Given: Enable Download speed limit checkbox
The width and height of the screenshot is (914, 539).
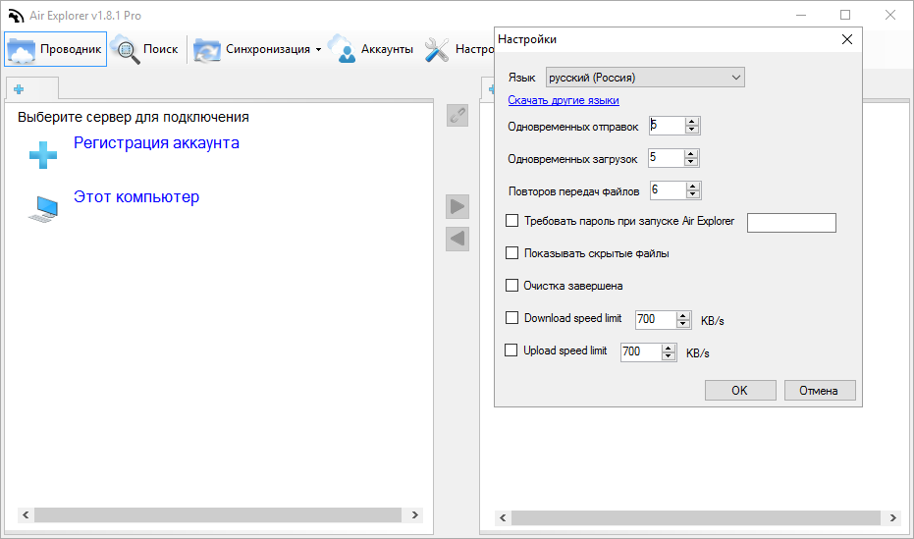Looking at the screenshot, I should coord(511,317).
